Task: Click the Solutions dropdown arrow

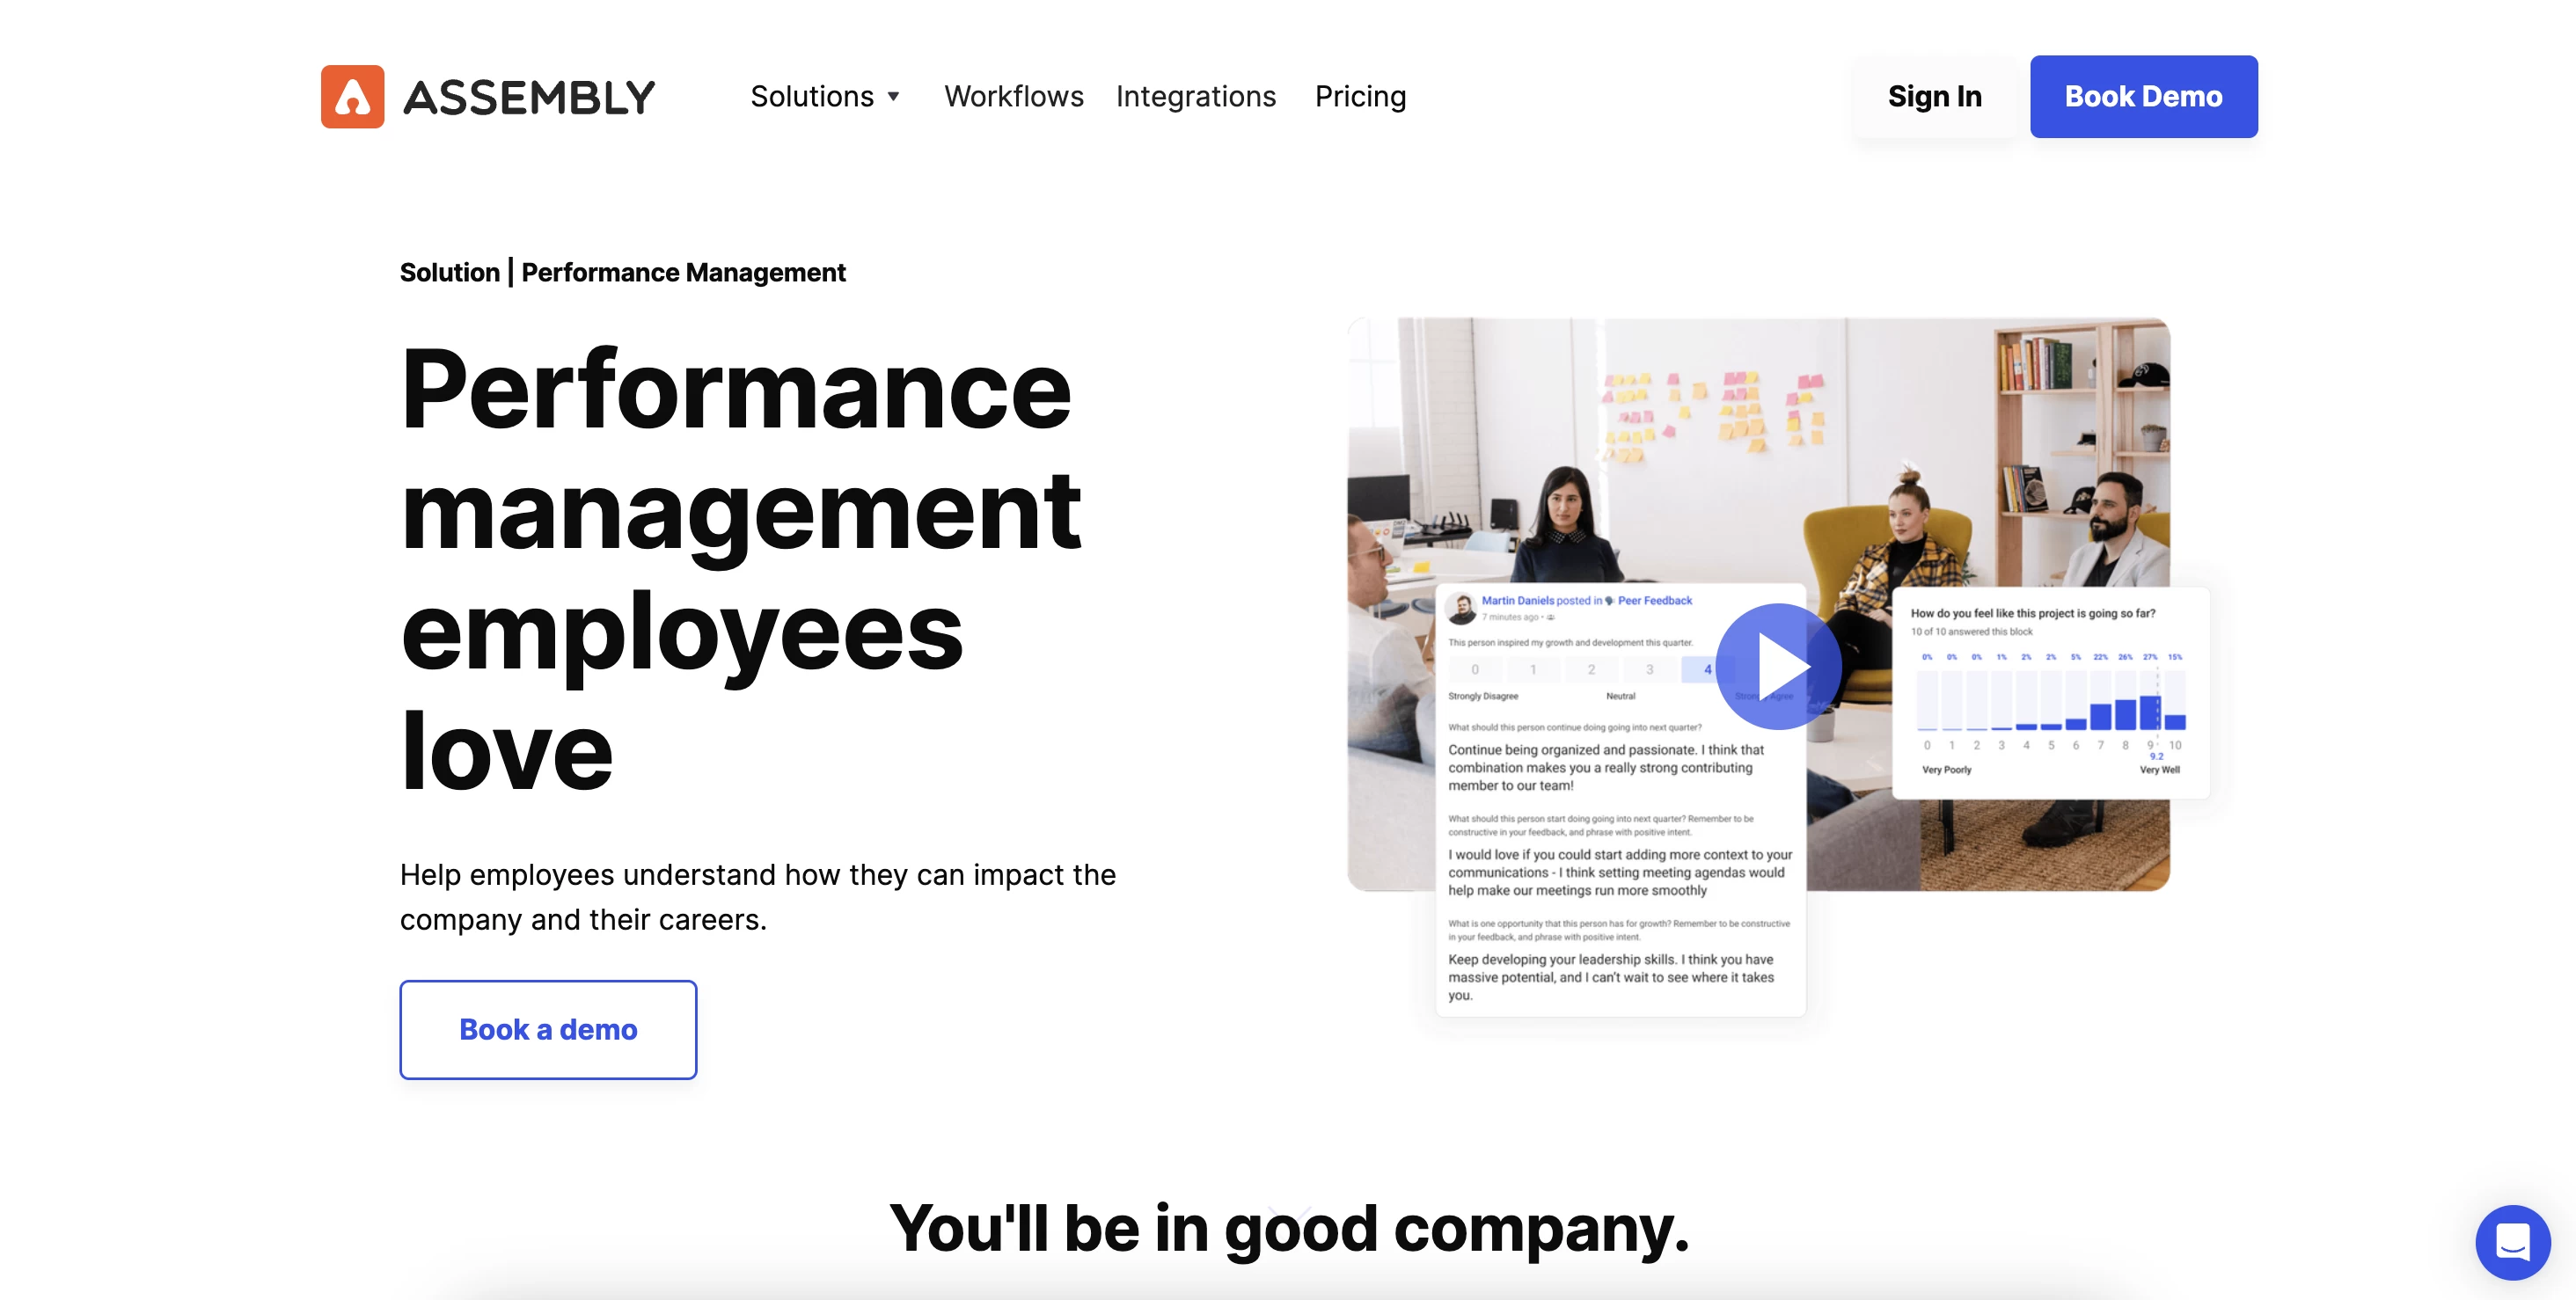Action: tap(898, 96)
